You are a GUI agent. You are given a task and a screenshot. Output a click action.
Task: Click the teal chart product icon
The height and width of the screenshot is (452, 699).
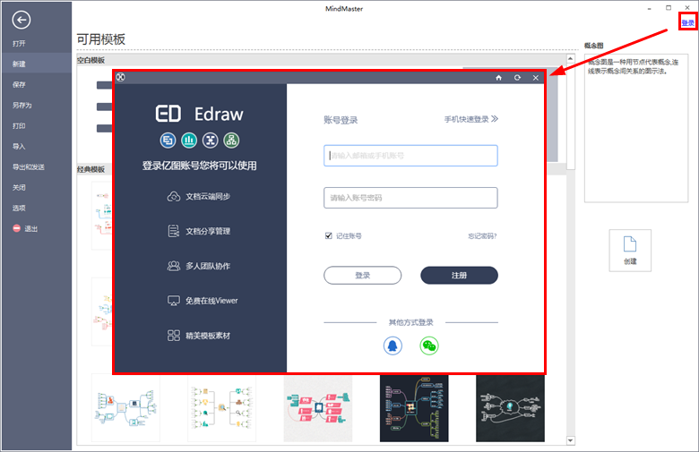[x=189, y=141]
